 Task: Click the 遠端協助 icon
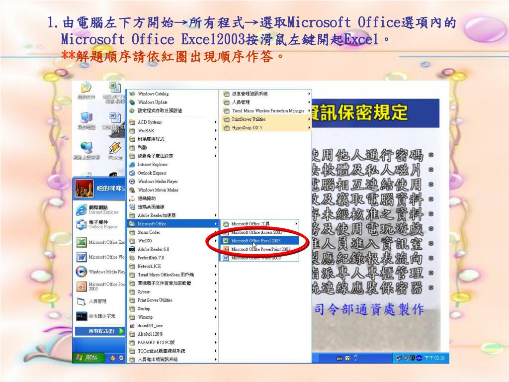coord(132,198)
